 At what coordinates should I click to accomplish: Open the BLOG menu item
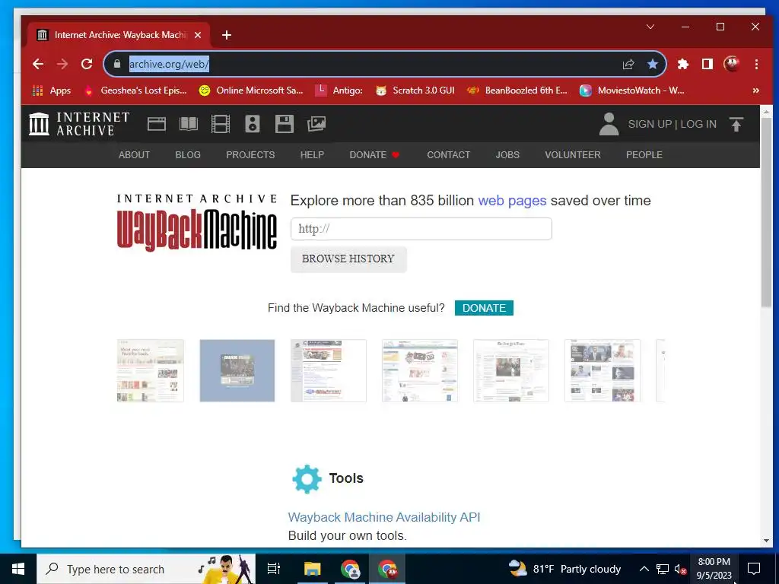pyautogui.click(x=188, y=155)
